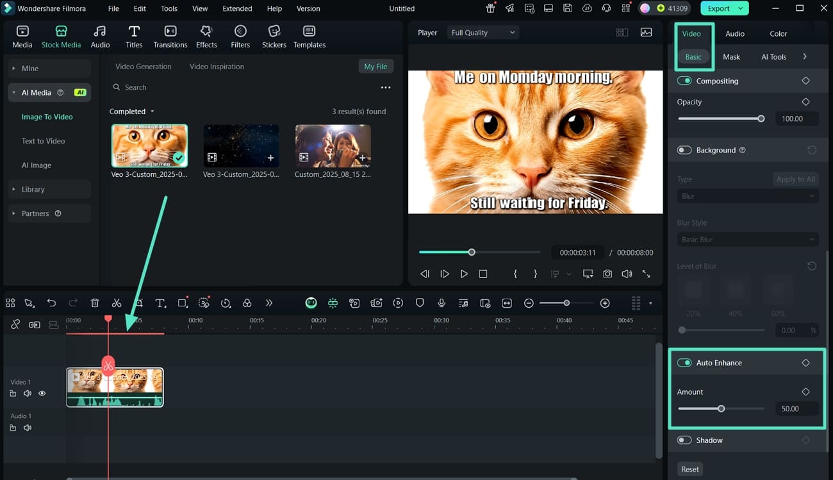Click the Reset button
The height and width of the screenshot is (480, 833).
click(690, 469)
